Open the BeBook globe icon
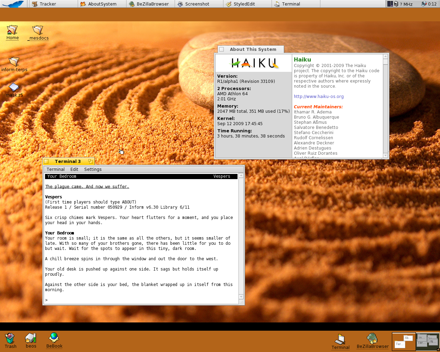The width and height of the screenshot is (440, 352). click(54, 341)
